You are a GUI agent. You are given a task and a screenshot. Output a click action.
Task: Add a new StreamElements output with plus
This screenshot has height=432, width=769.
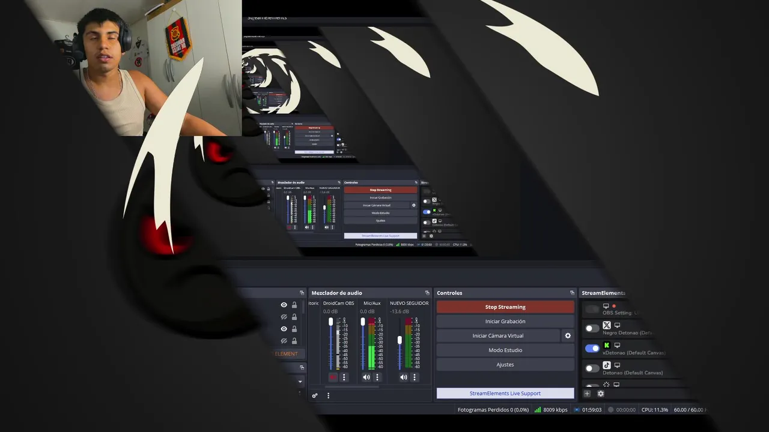point(588,394)
